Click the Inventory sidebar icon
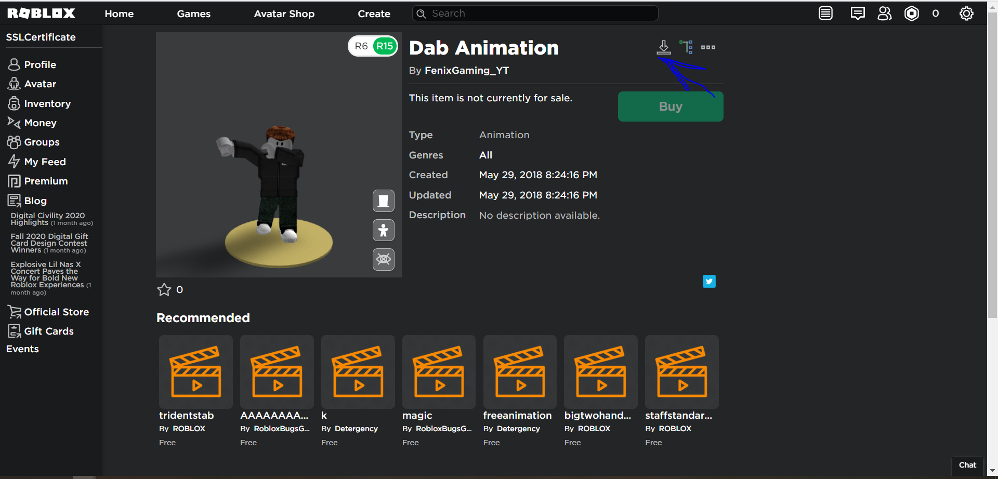This screenshot has width=998, height=479. [14, 103]
